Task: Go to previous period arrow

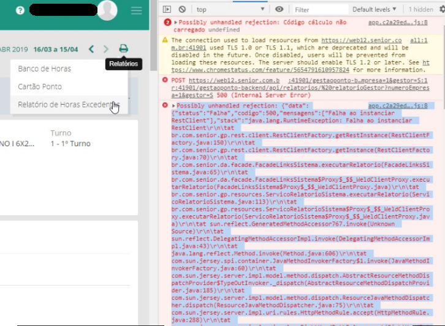Action: click(x=91, y=49)
